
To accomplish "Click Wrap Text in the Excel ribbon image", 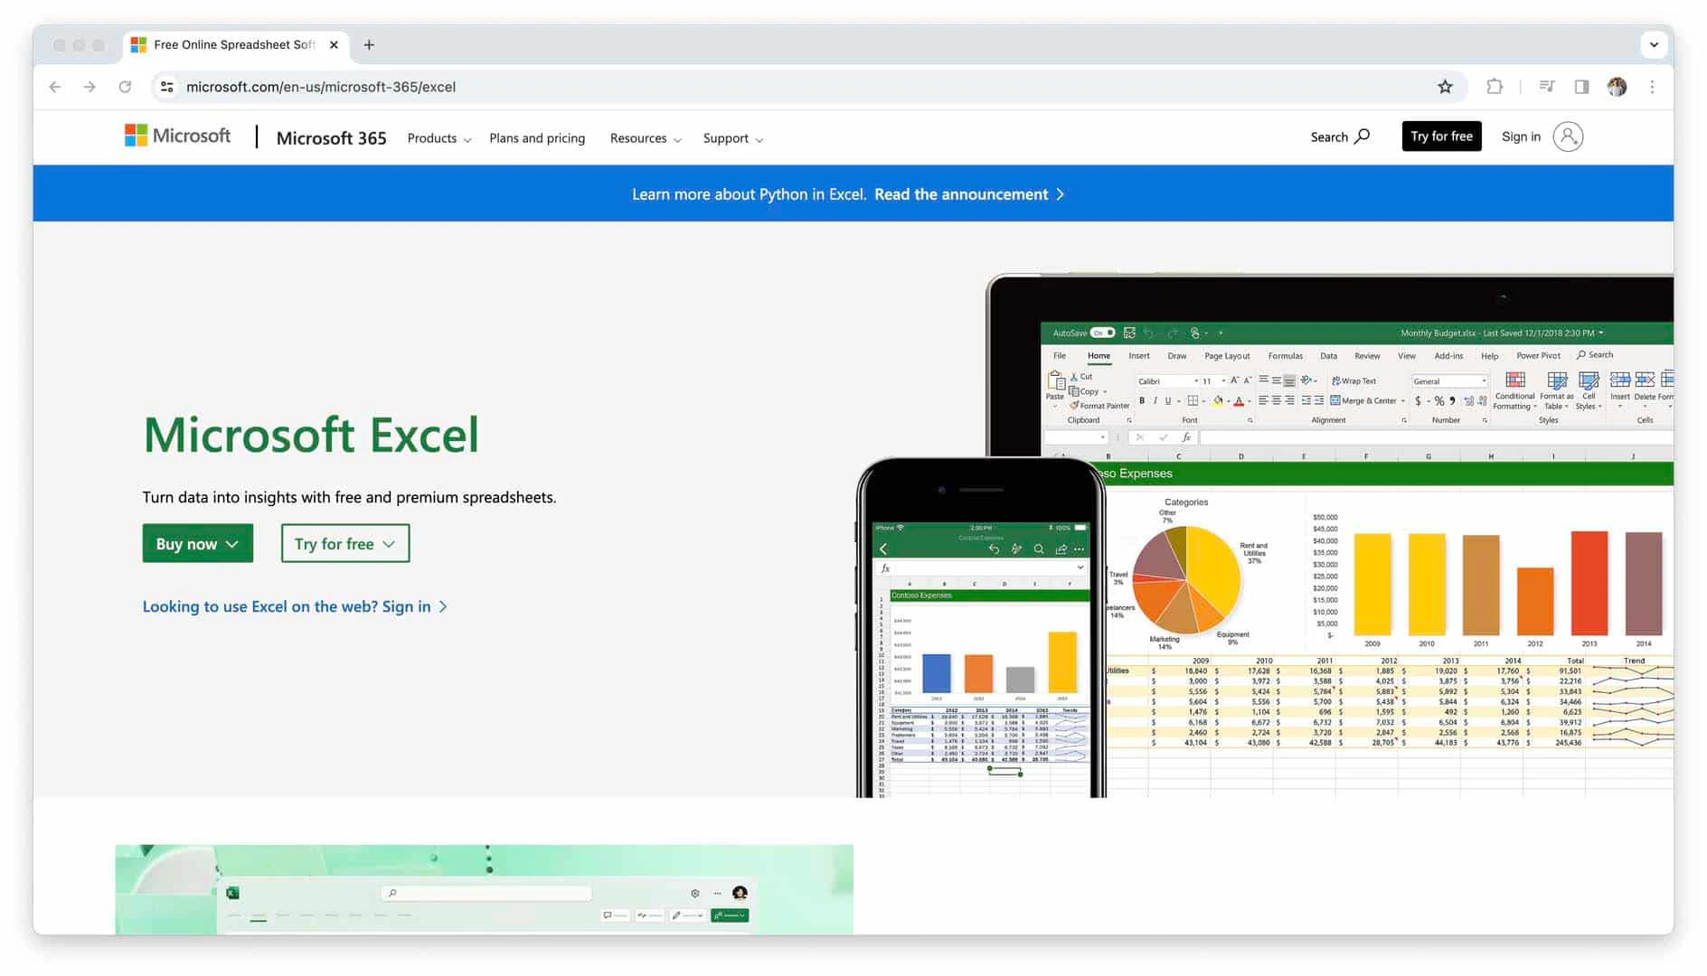I will point(1353,381).
